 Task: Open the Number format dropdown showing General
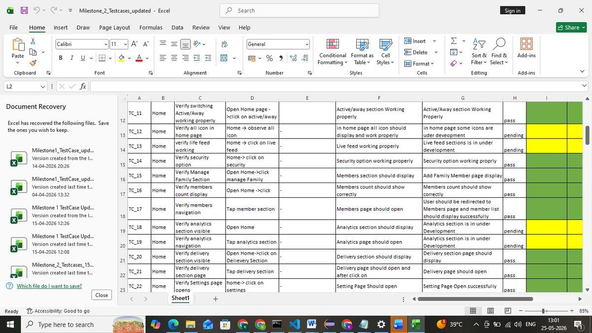(x=307, y=44)
